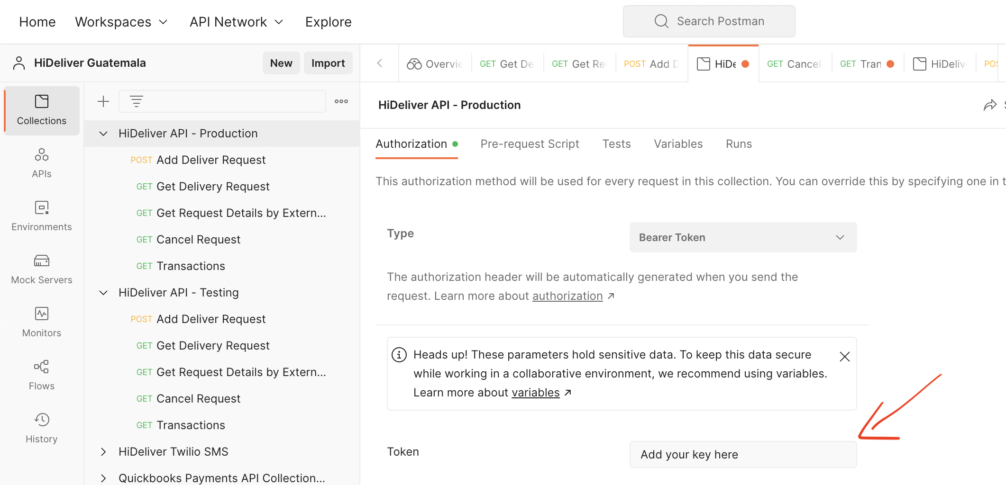Open the Overview tab

click(435, 64)
